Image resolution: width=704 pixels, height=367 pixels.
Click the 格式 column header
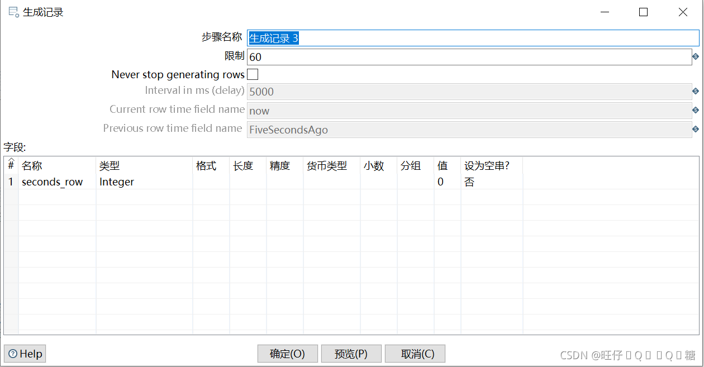click(x=211, y=166)
